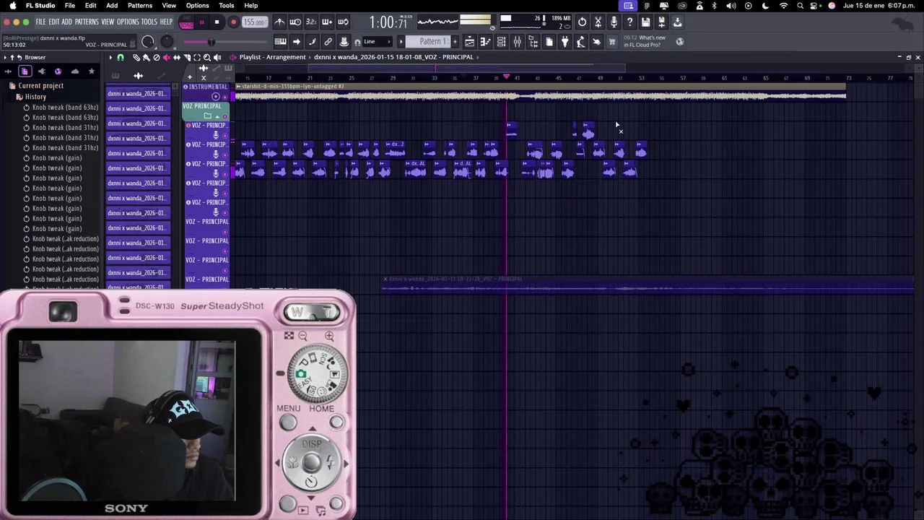Click the Pause button in the transport
Viewport: 924px width, 520px height.
[x=201, y=22]
